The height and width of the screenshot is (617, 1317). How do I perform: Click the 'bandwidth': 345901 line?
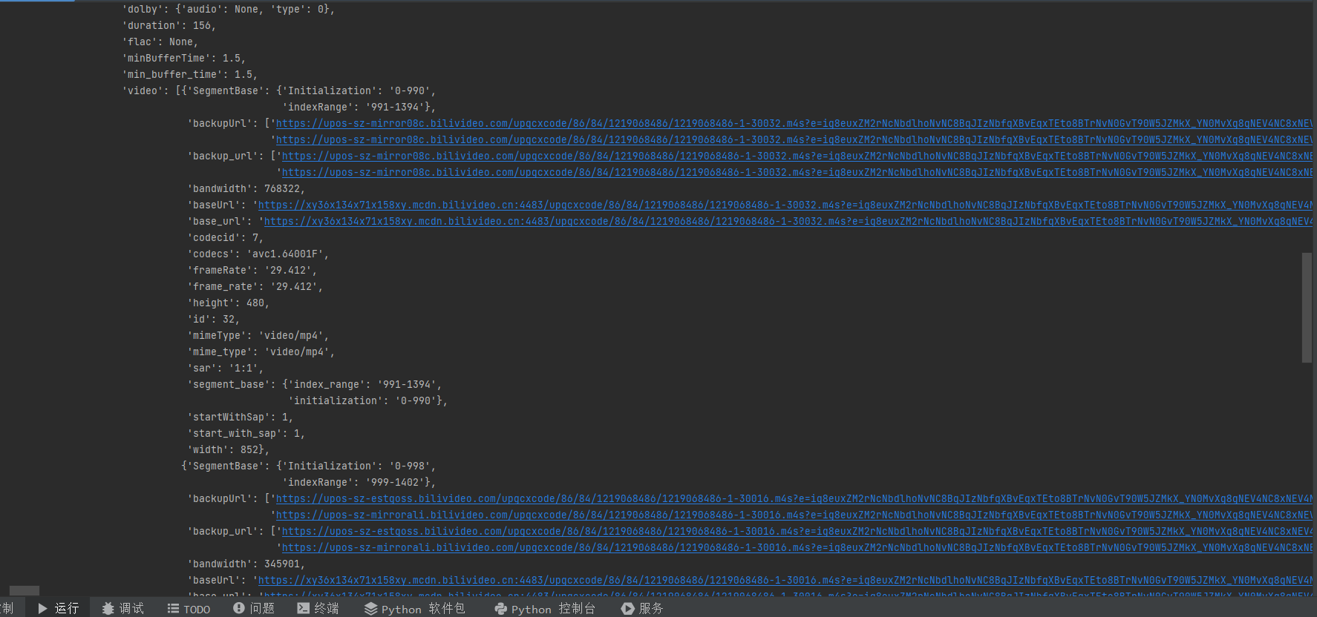tap(246, 564)
